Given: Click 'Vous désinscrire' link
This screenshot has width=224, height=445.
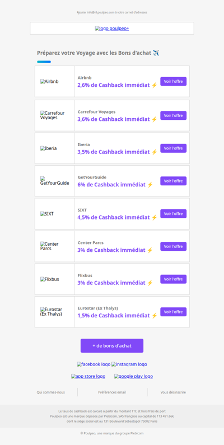Looking at the screenshot, I should (x=173, y=392).
